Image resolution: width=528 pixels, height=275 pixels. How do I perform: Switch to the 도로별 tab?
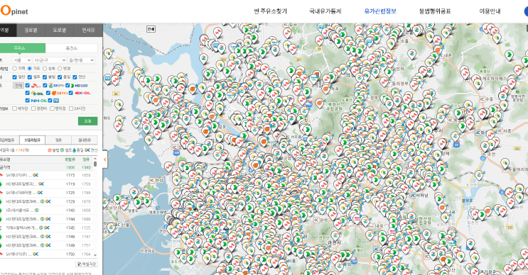click(60, 30)
